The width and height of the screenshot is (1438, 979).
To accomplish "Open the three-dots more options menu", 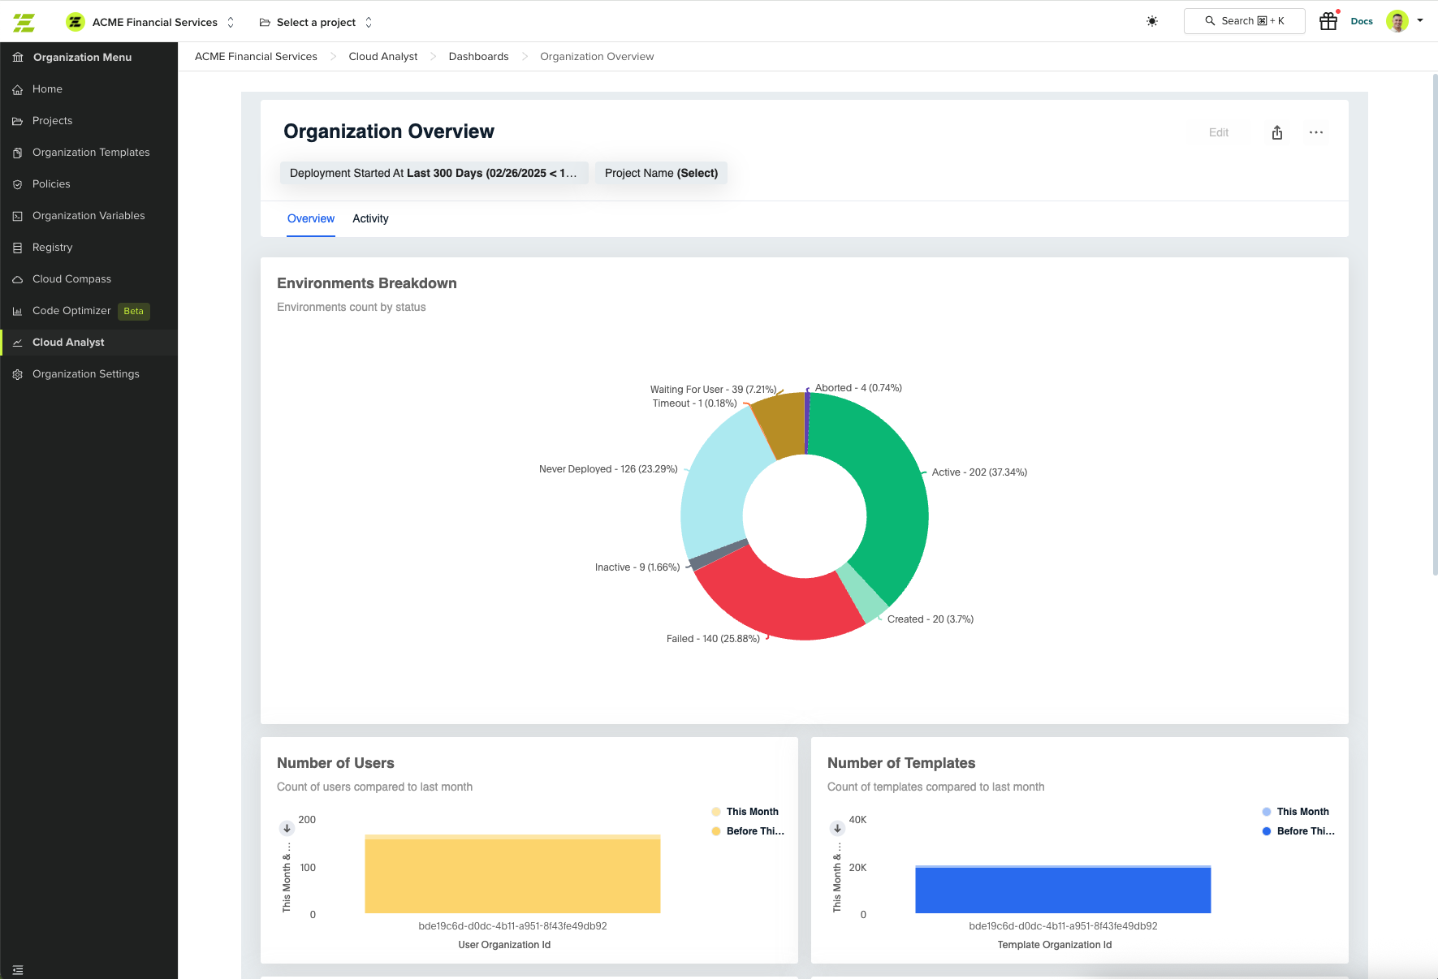I will tap(1315, 132).
